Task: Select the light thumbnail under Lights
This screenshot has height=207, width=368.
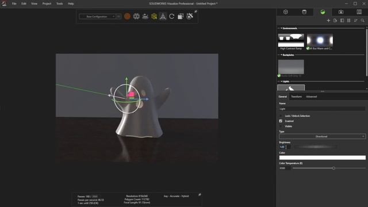Action: (x=291, y=88)
